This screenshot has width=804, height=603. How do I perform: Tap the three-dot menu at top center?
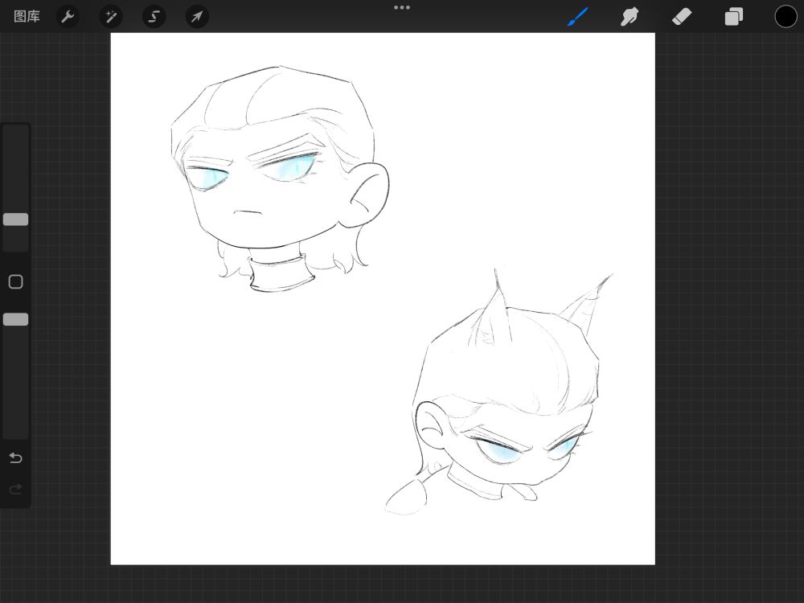[402, 7]
